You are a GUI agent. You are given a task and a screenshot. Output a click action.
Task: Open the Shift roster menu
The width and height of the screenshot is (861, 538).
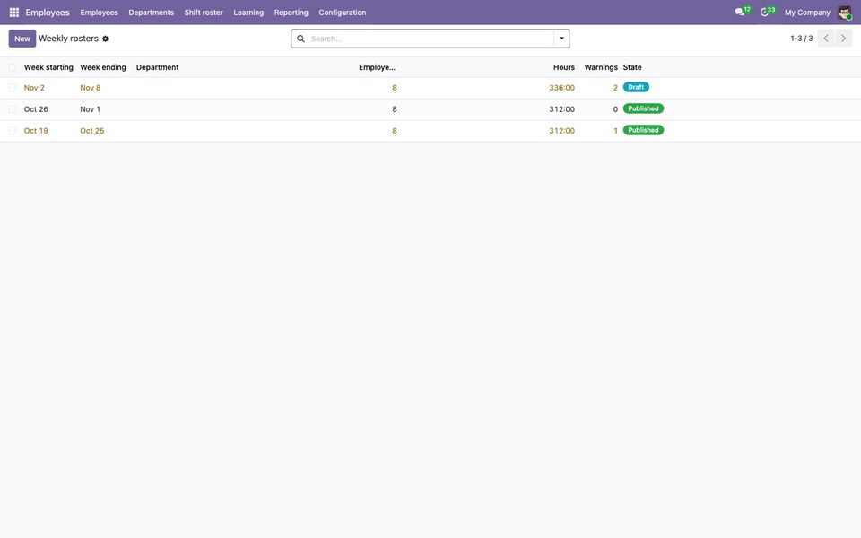204,12
